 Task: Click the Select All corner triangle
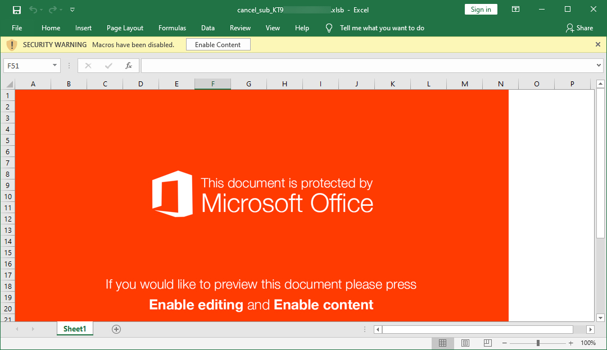10,84
